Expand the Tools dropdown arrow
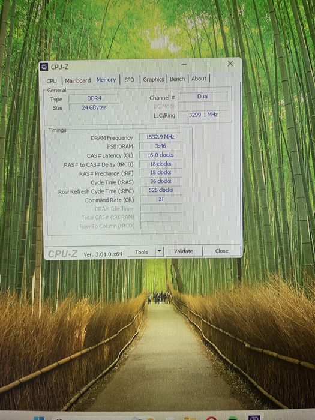The height and width of the screenshot is (420, 315). [x=160, y=251]
